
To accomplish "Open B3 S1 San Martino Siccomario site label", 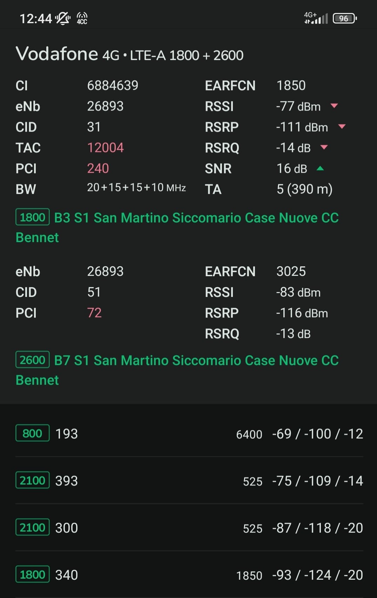I will 177,227.
